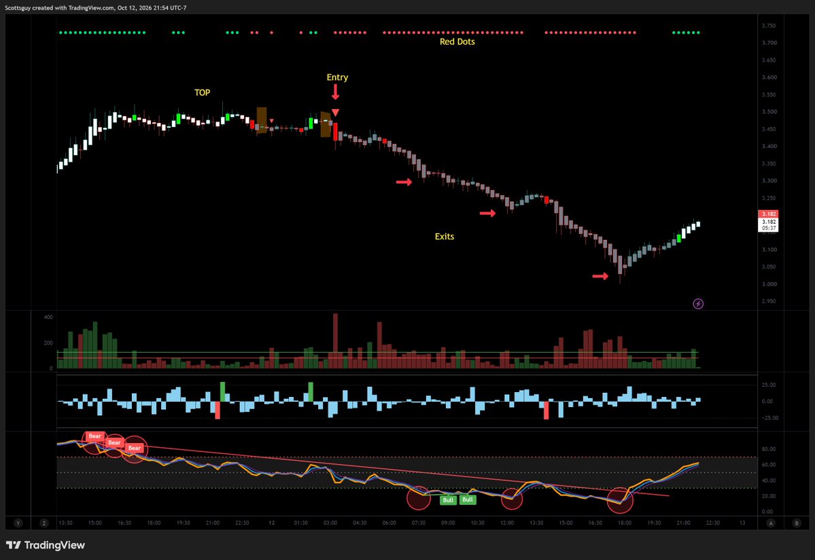Click the red 3.182 price label
The image size is (815, 560).
coord(768,214)
